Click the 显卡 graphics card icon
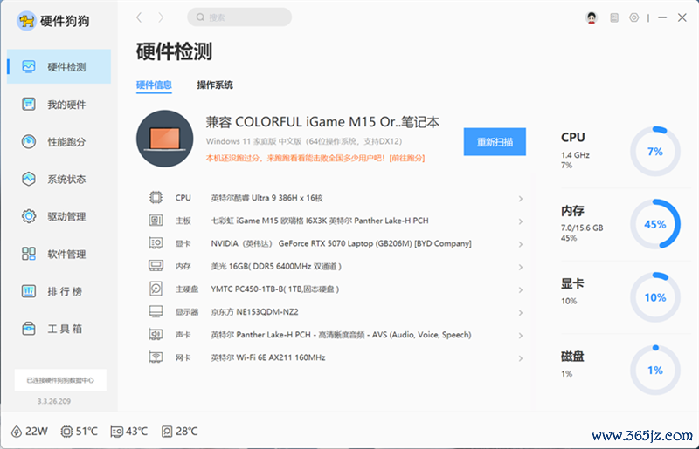699x449 pixels. pos(156,242)
